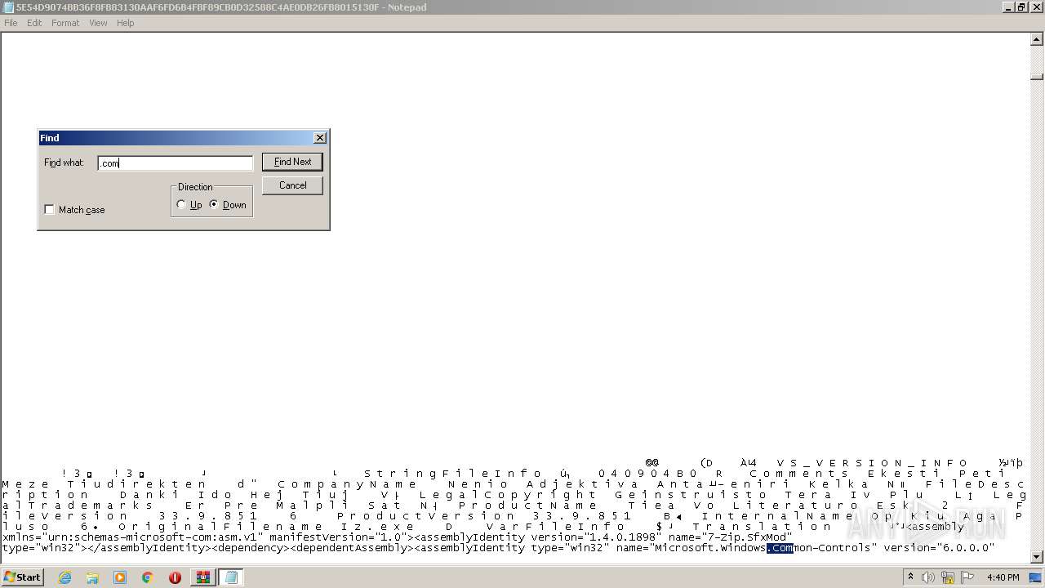Click vertical scrollbar down arrow
The image size is (1045, 588).
(x=1037, y=558)
